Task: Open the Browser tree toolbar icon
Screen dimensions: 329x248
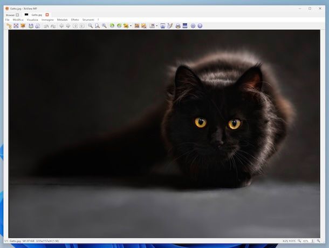Action: (x=9, y=26)
